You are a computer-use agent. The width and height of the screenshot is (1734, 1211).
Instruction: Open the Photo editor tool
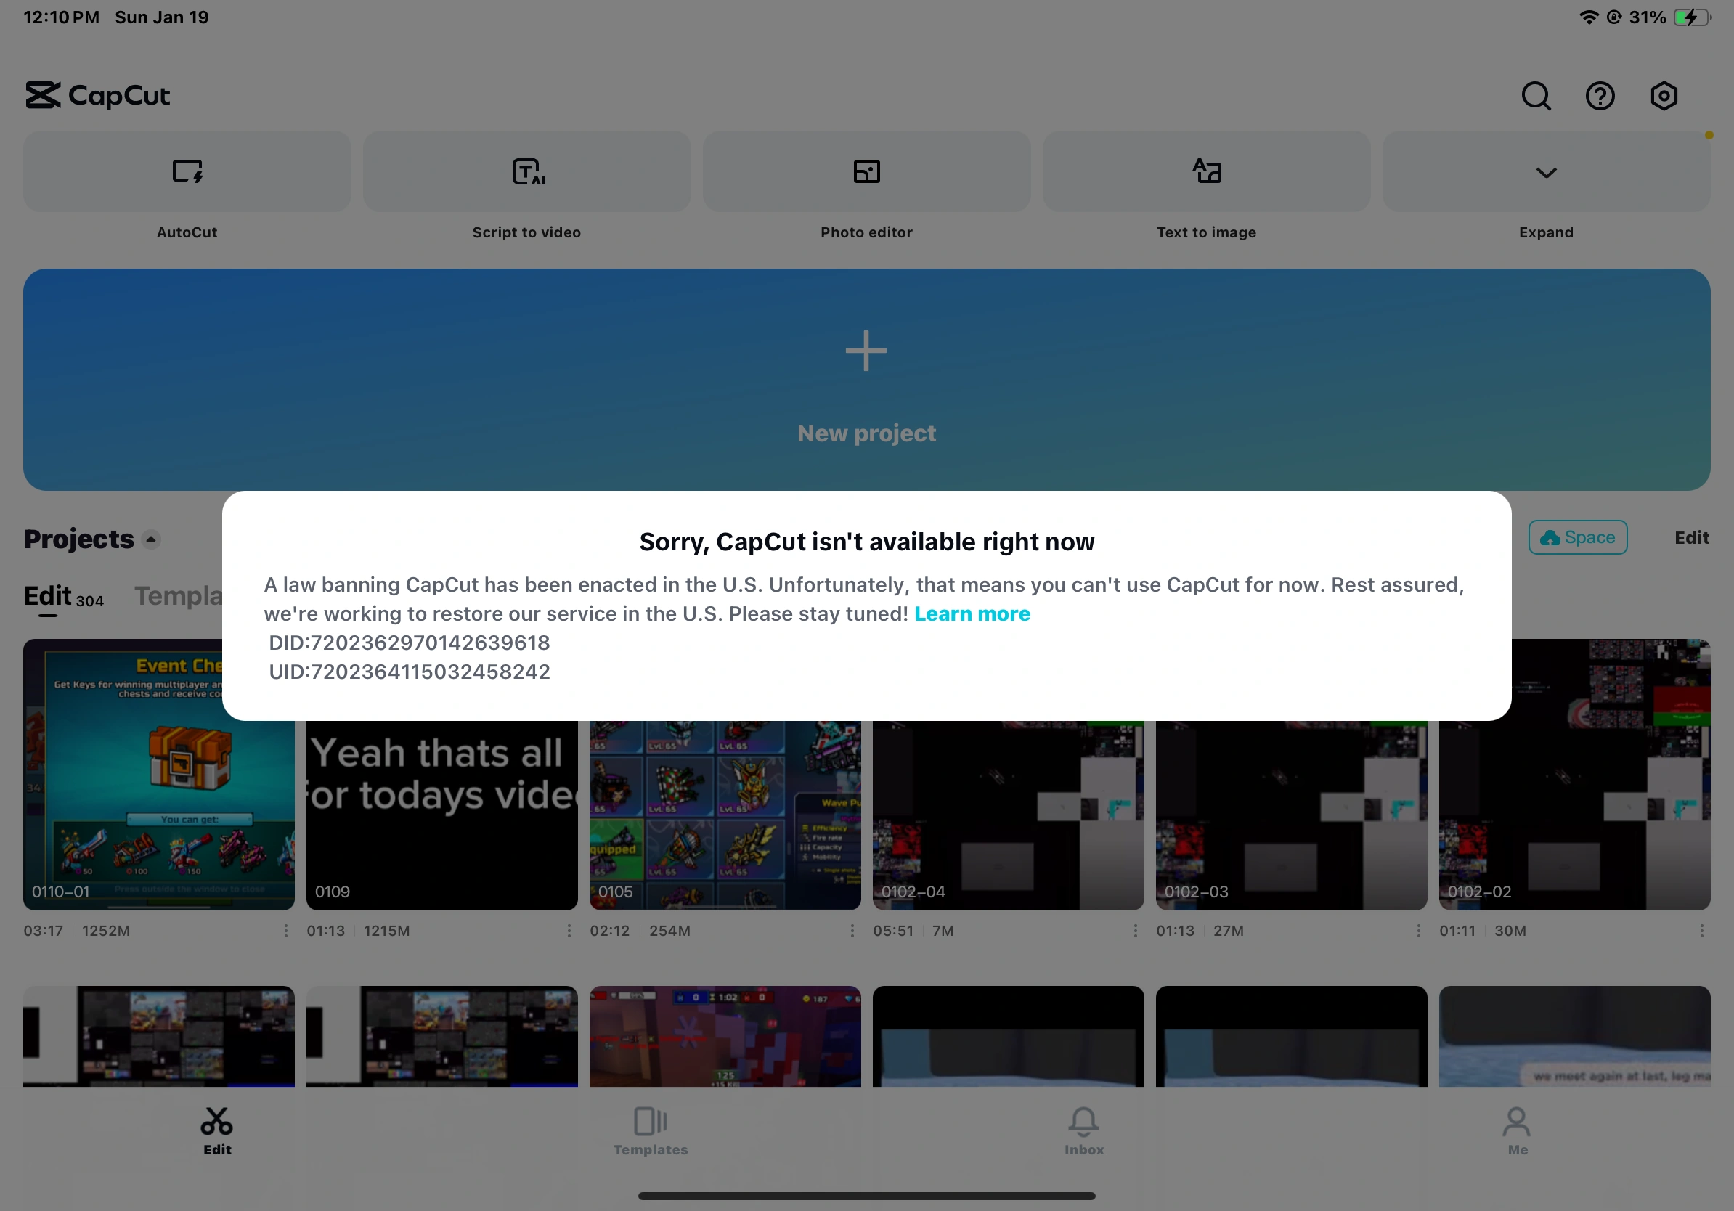[866, 172]
